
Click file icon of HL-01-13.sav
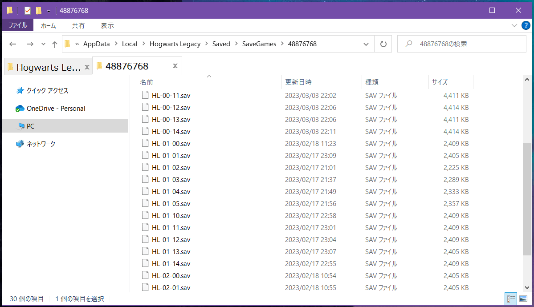(x=145, y=251)
